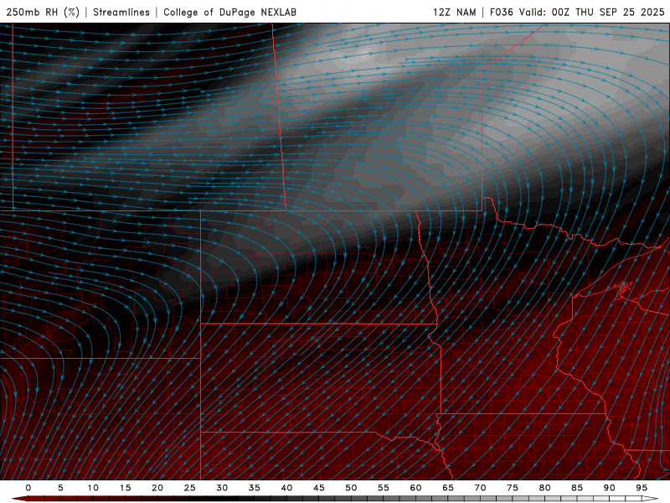Click the "250mb RH (%)" title text

pyautogui.click(x=43, y=12)
